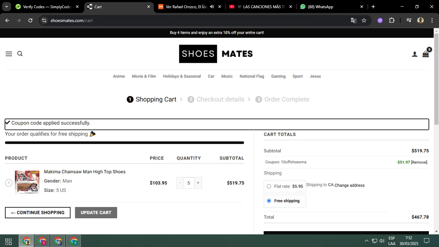Open a new browser tab
The image size is (439, 247).
pos(373,7)
